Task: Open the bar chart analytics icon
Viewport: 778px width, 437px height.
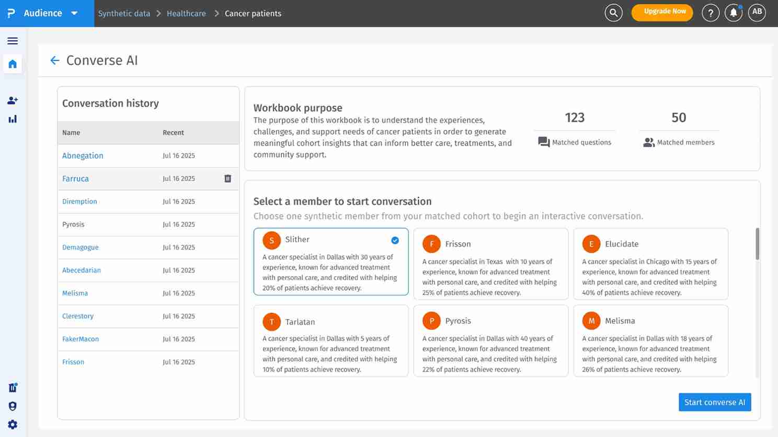Action: click(x=13, y=119)
